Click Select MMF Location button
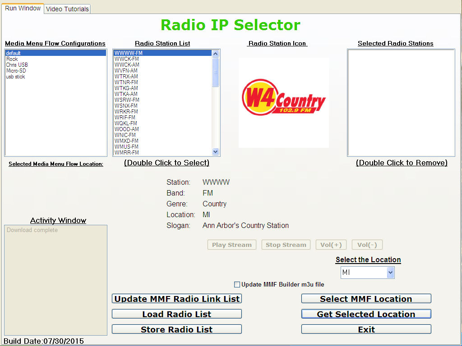 click(x=366, y=299)
